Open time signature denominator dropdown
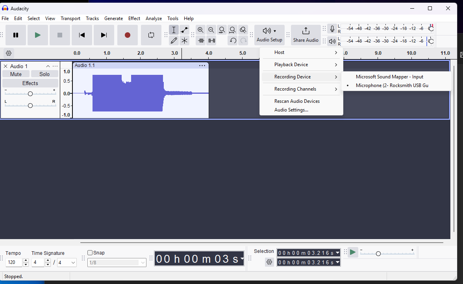 point(67,262)
